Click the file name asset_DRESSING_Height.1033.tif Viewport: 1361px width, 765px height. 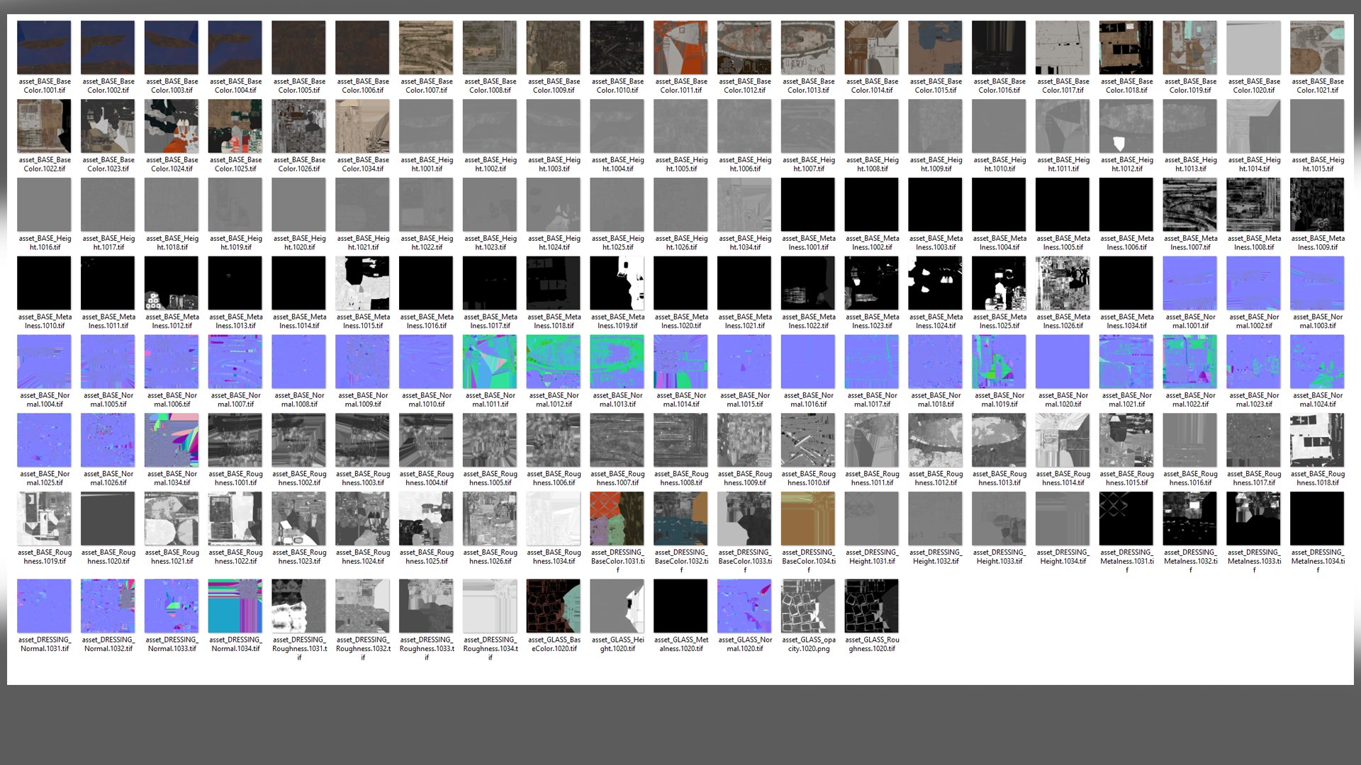point(999,557)
